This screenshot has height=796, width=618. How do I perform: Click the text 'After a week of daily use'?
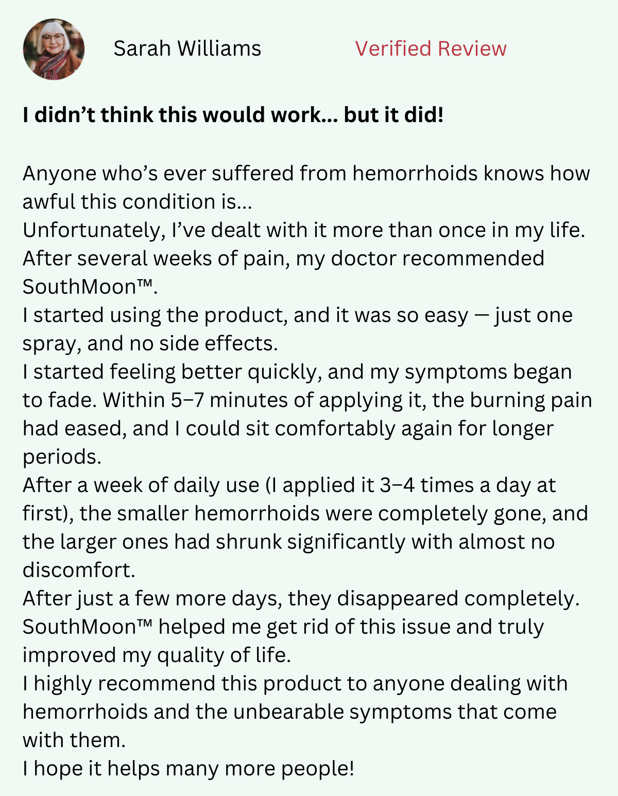pos(141,485)
